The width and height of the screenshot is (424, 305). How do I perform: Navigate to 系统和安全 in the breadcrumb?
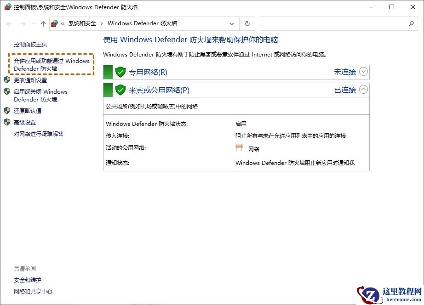pos(82,23)
